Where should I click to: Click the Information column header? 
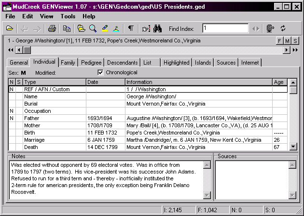[x=198, y=82]
